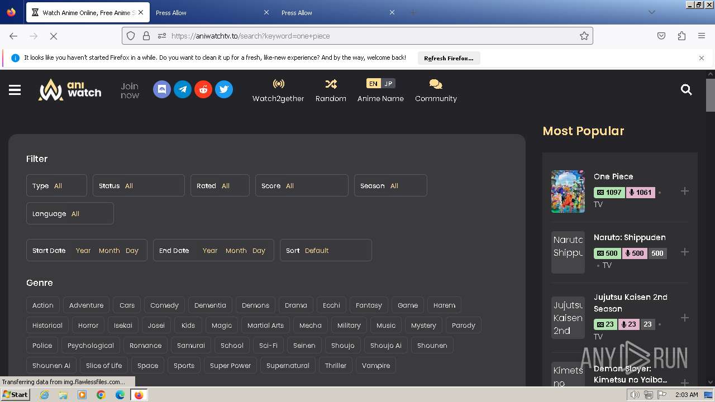Open the Score filter dropdown
The width and height of the screenshot is (715, 402).
pyautogui.click(x=302, y=185)
